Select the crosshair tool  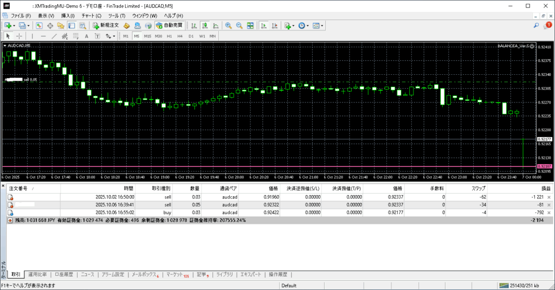pos(20,36)
